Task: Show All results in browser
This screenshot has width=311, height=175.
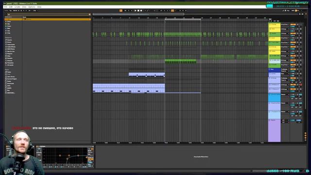Action: tap(10, 65)
